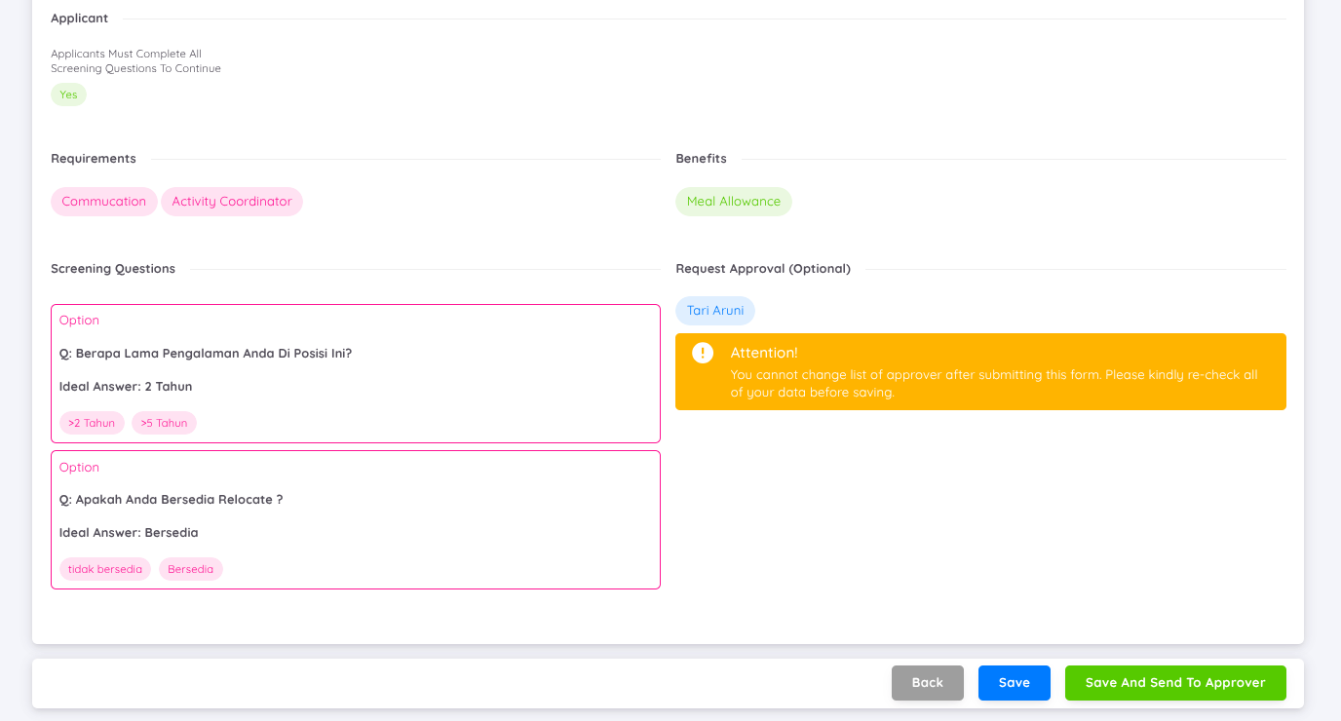Click the green Yes tag under Applicant
Image resolution: width=1341 pixels, height=721 pixels.
68,95
